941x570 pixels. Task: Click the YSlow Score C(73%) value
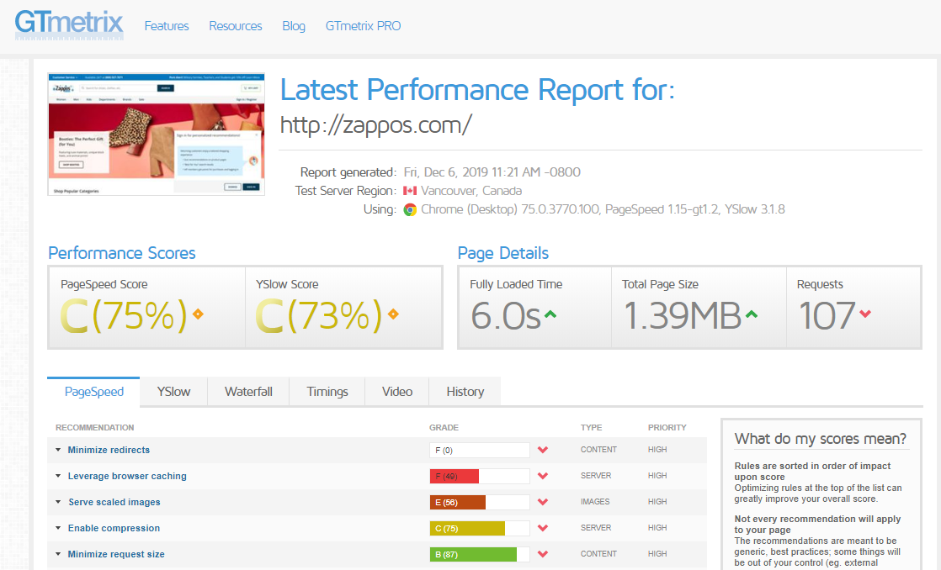[x=319, y=315]
